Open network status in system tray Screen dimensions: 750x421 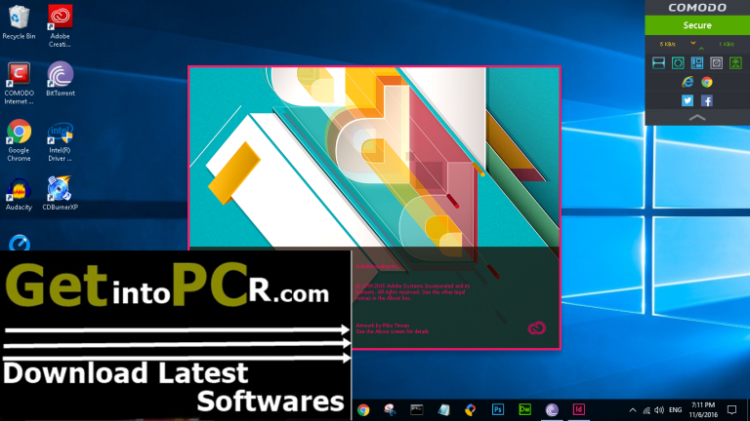coord(646,410)
